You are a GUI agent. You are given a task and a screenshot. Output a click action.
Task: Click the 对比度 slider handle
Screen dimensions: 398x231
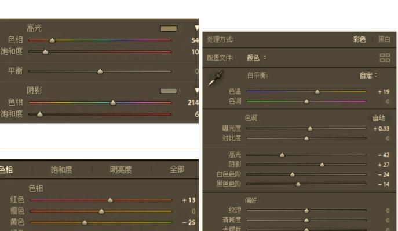(x=306, y=139)
